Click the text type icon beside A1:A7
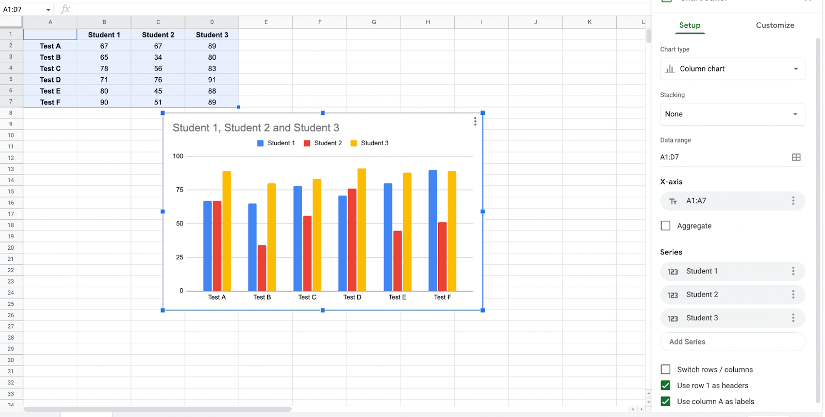 point(673,201)
